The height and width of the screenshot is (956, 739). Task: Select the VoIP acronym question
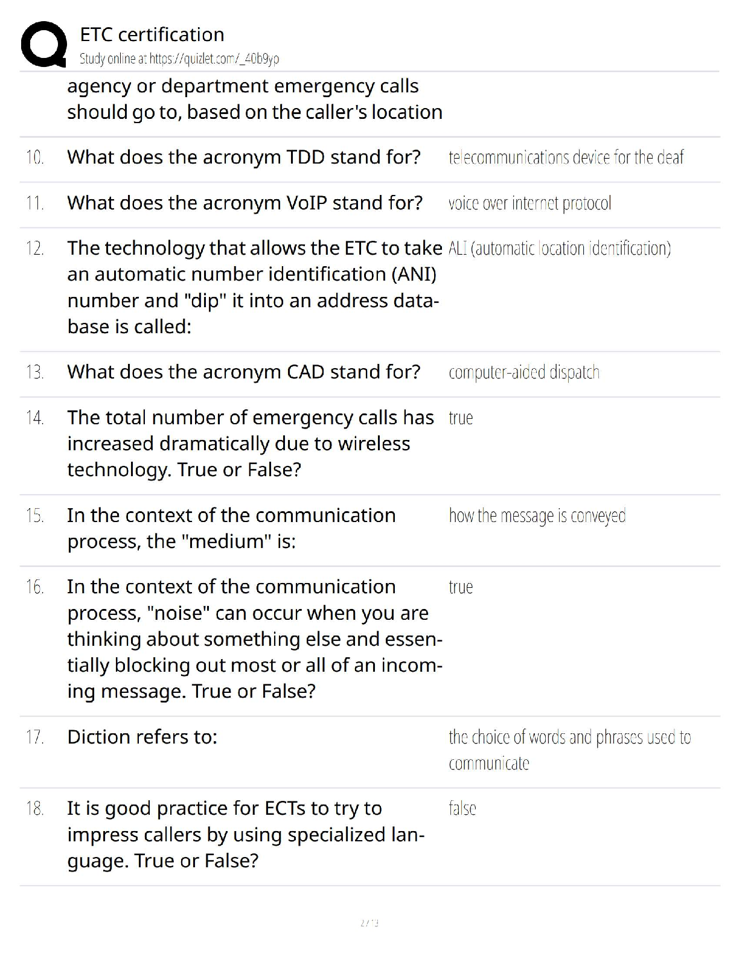(x=245, y=203)
